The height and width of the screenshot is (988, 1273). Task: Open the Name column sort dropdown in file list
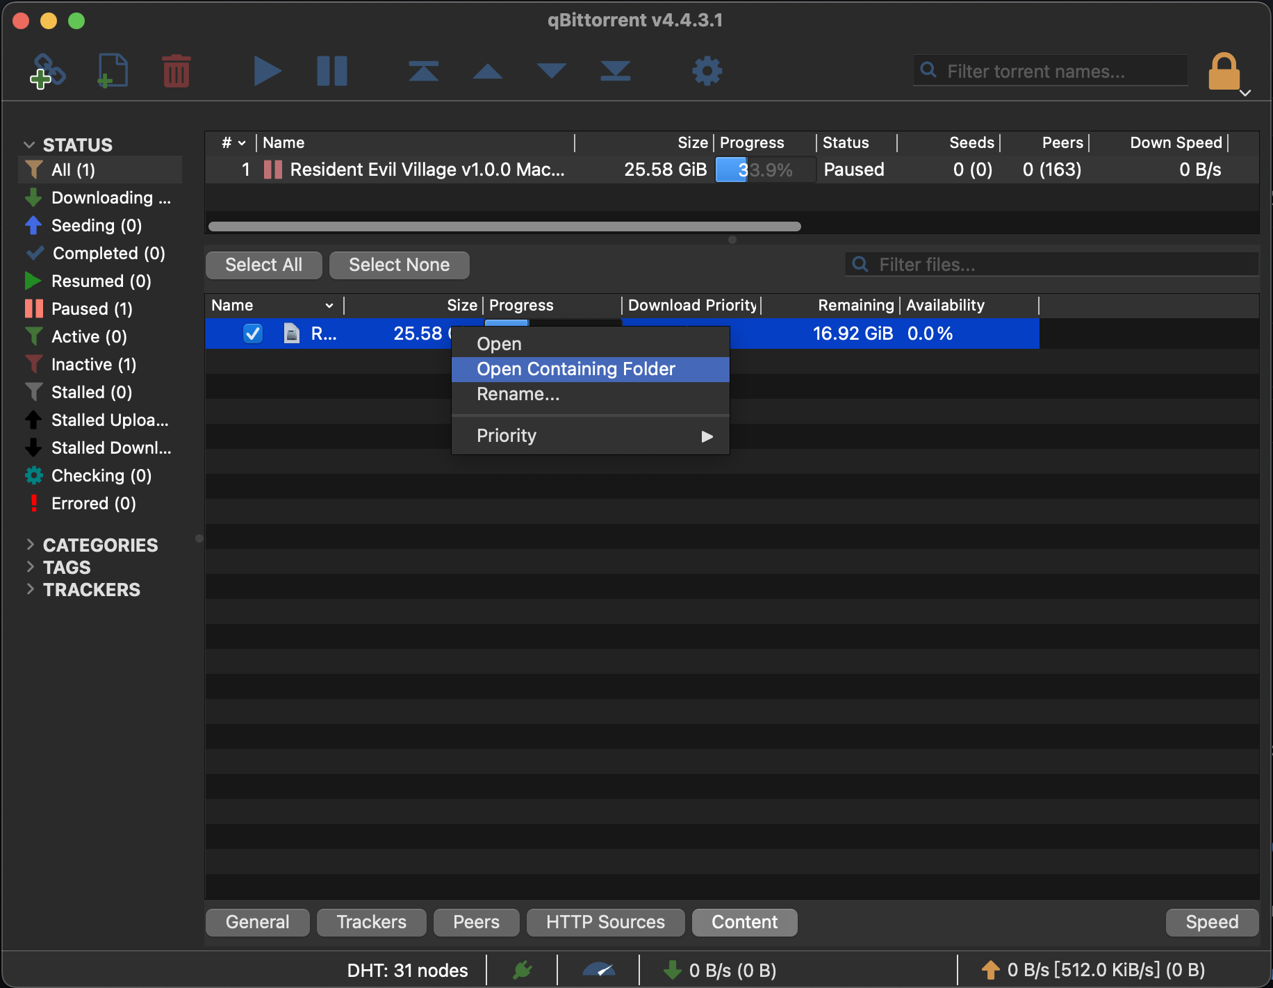coord(328,305)
